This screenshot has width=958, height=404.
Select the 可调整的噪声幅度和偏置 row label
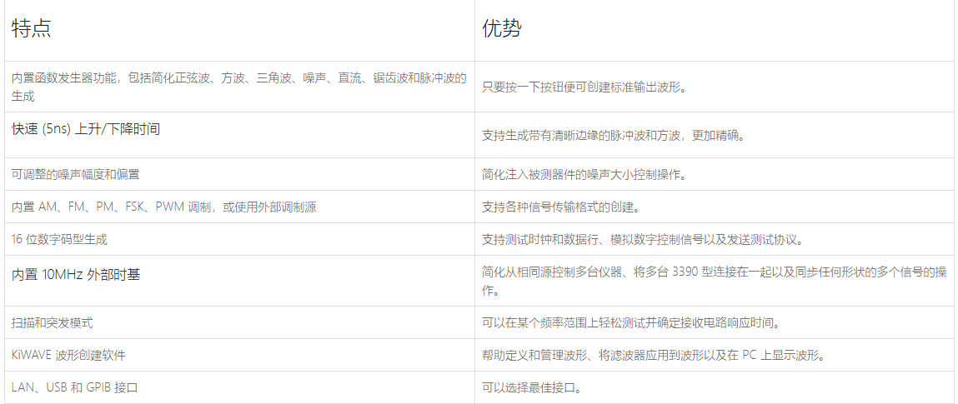(x=76, y=174)
